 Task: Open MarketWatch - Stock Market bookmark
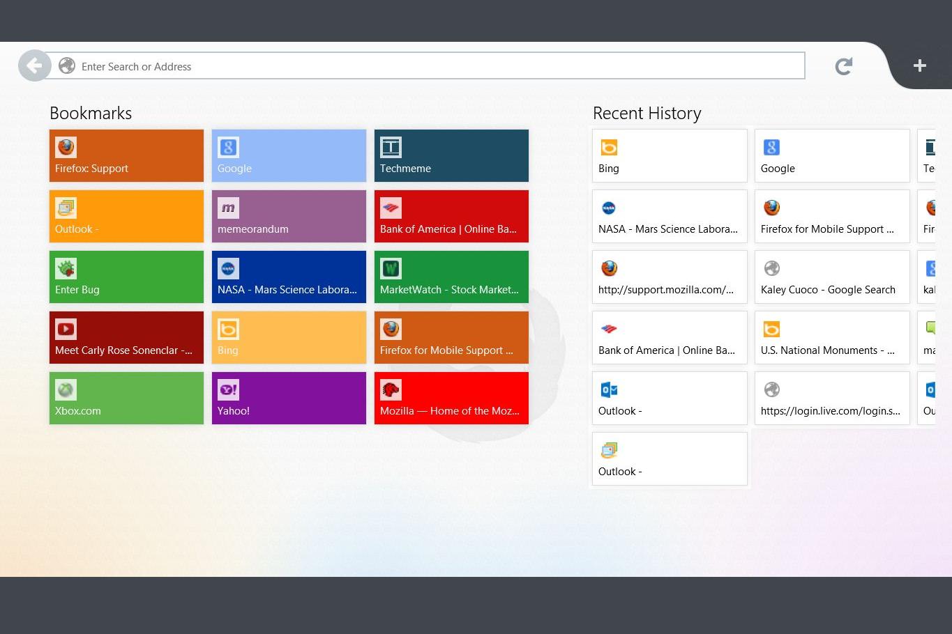pyautogui.click(x=451, y=277)
